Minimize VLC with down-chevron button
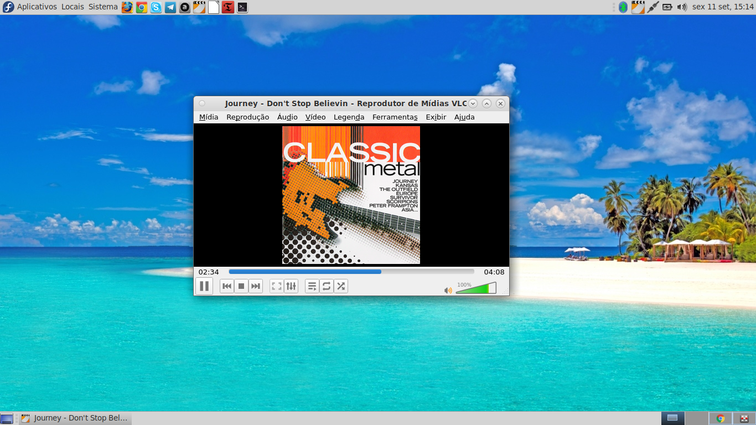The height and width of the screenshot is (425, 756). pos(473,103)
